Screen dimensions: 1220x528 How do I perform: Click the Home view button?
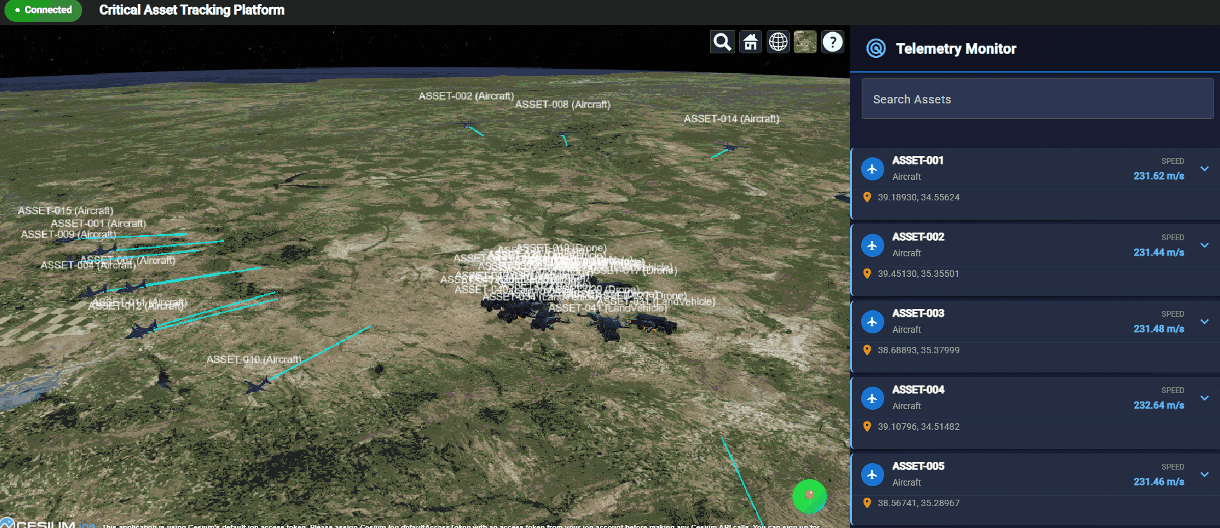pos(751,42)
